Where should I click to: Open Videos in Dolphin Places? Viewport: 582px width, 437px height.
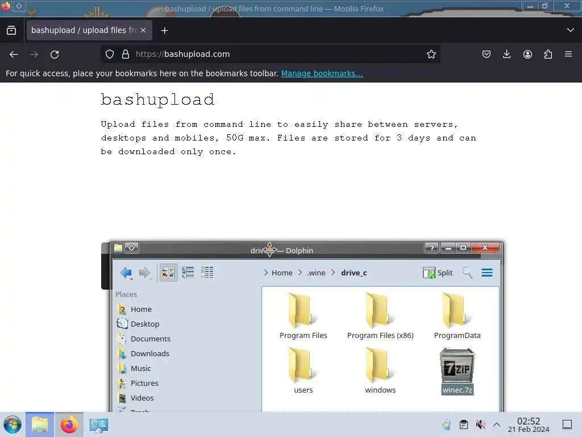(x=142, y=398)
